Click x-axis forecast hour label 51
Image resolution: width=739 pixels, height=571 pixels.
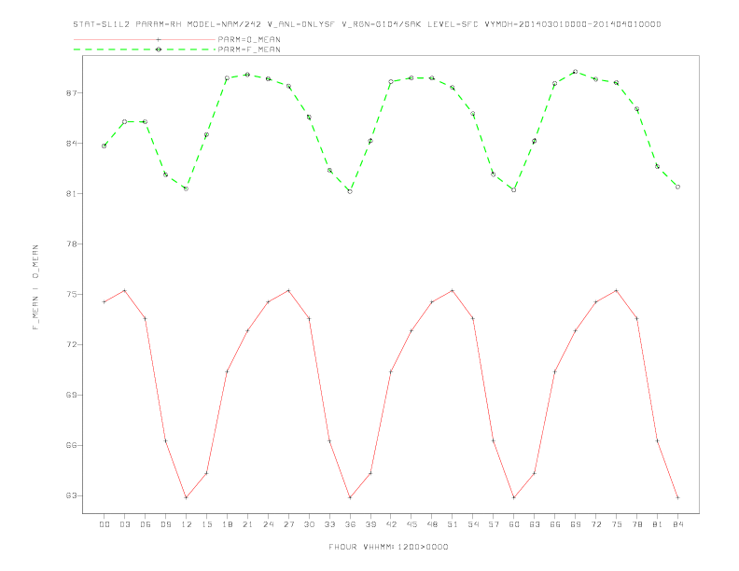[453, 524]
